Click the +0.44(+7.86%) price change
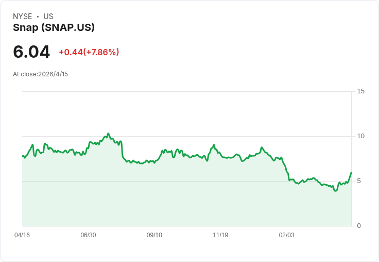This screenshot has width=379, height=262. click(89, 52)
